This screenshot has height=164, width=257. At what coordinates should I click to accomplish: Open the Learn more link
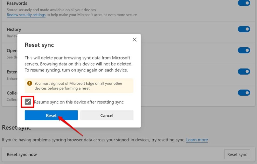tap(197, 140)
